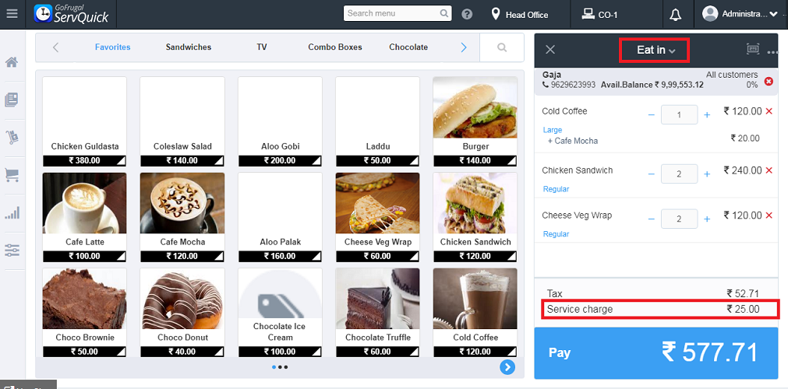Open the Combo Boxes category tab

pyautogui.click(x=335, y=47)
